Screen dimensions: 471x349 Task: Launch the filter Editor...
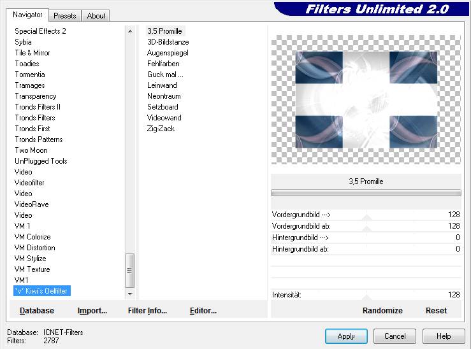tap(203, 311)
